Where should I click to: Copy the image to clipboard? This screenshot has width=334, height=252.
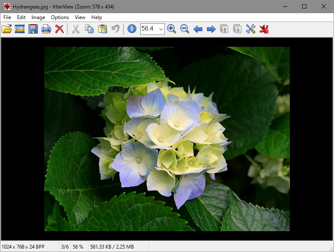[x=89, y=29]
